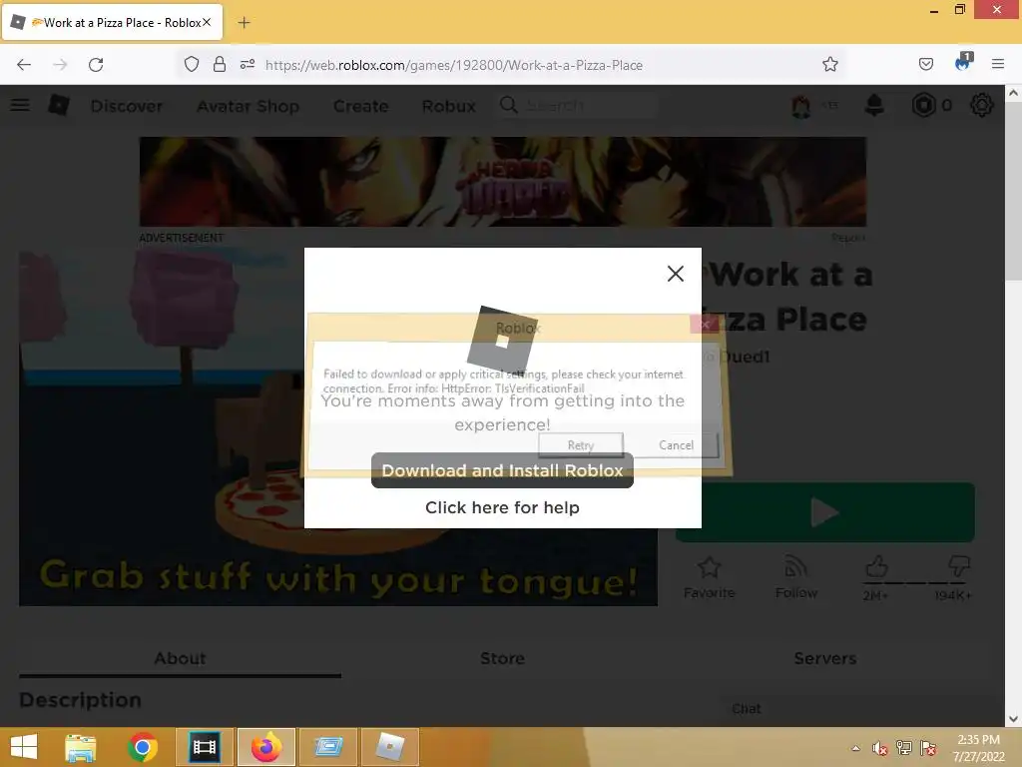Click the muted volume tray icon
The height and width of the screenshot is (767, 1022).
coord(880,748)
